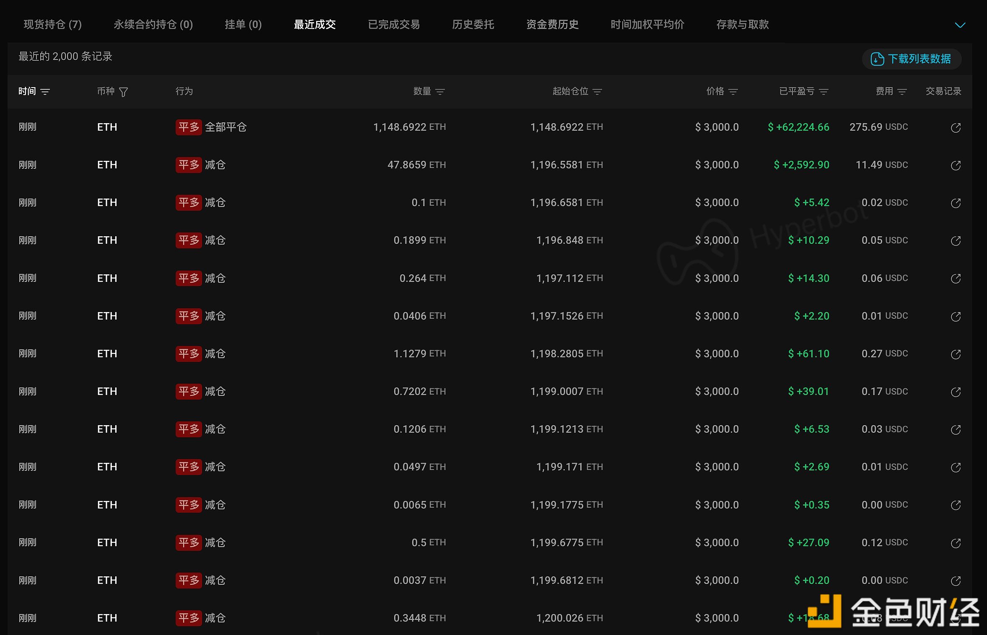Sort the 已平盈亏 column

[x=823, y=92]
